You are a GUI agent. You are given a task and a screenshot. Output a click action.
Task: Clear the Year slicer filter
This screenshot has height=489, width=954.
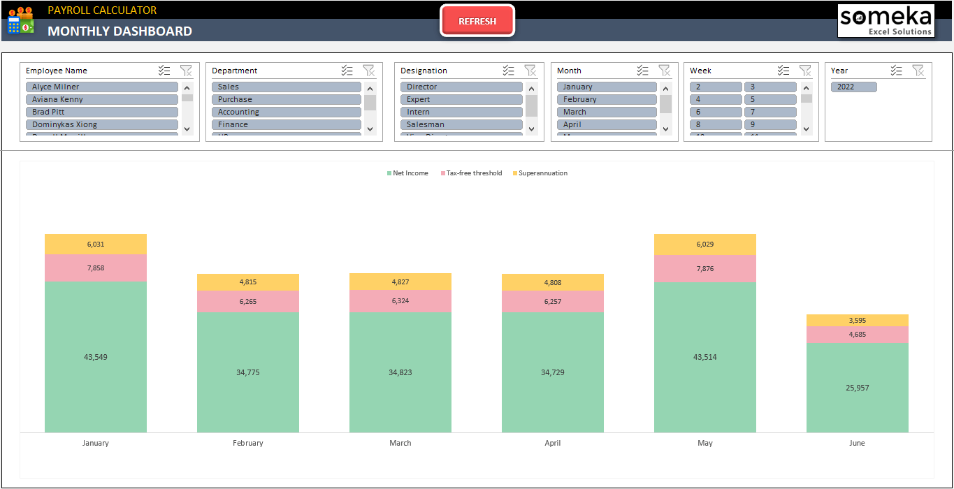pos(919,70)
